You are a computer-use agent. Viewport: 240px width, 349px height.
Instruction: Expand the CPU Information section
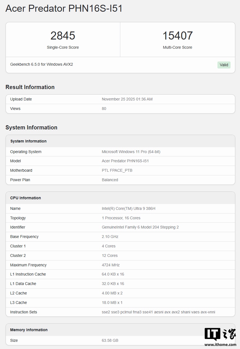pyautogui.click(x=25, y=198)
